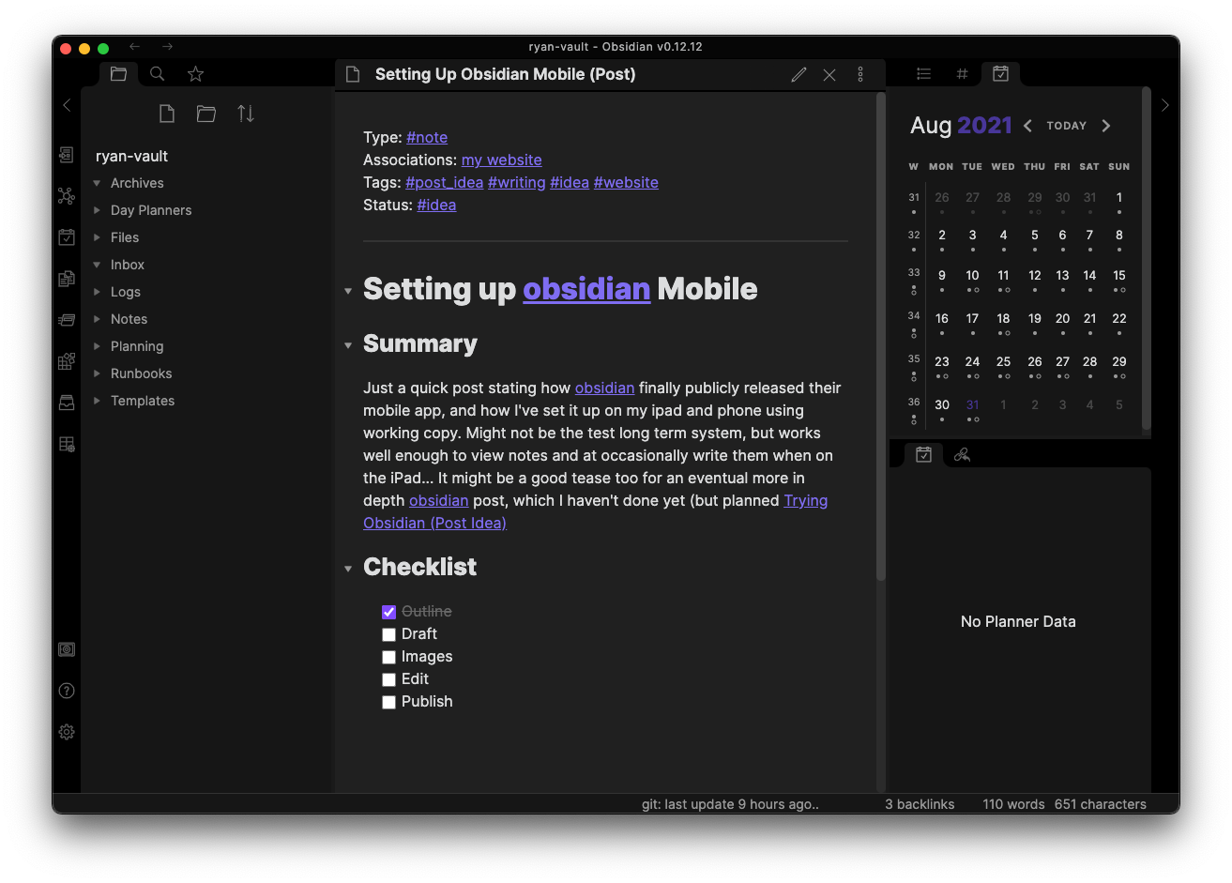Switch to the tag pane tab
The height and width of the screenshot is (883, 1232).
pyautogui.click(x=962, y=74)
